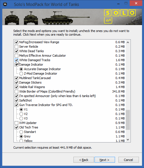The width and height of the screenshot is (144, 168).
Task: Select Grey tech tree radio button
Action: click(x=21, y=136)
